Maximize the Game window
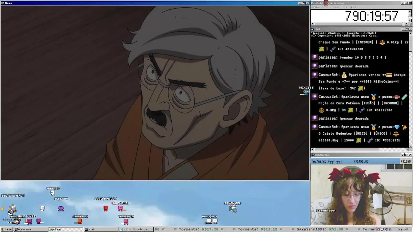The height and width of the screenshot is (232, 413). tap(304, 3)
